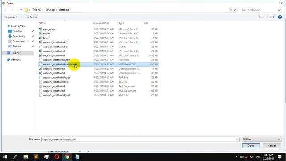This screenshot has width=286, height=161.
Task: Click the file icon of the .json file
Action: [41, 59]
